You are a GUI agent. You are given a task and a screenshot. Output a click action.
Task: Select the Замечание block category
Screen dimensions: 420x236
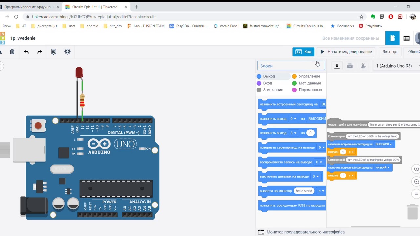(x=273, y=90)
